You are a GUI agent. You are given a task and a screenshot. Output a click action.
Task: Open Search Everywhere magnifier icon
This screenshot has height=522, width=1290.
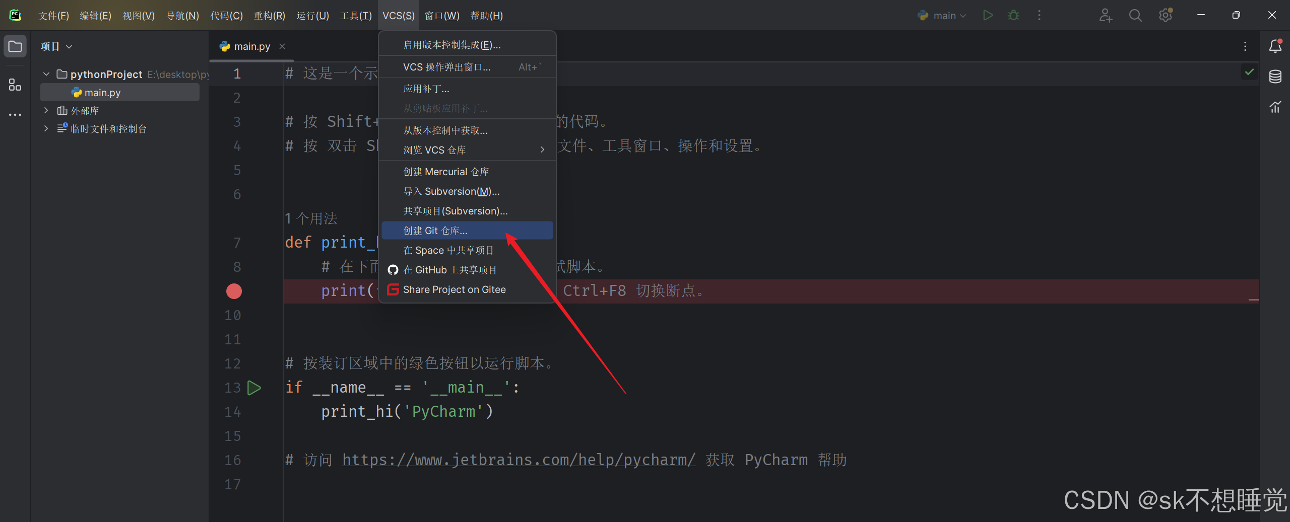[x=1135, y=16]
